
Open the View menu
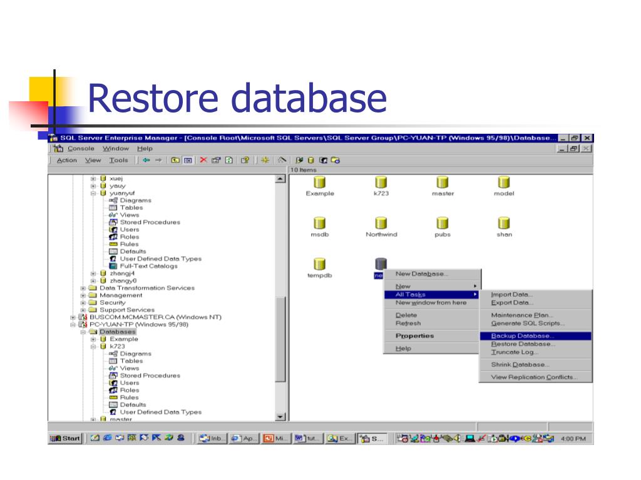click(93, 161)
